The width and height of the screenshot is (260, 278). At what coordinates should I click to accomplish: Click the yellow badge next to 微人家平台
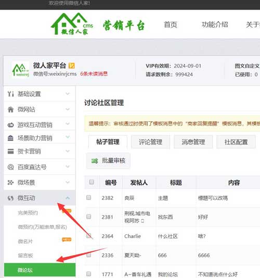(x=72, y=66)
